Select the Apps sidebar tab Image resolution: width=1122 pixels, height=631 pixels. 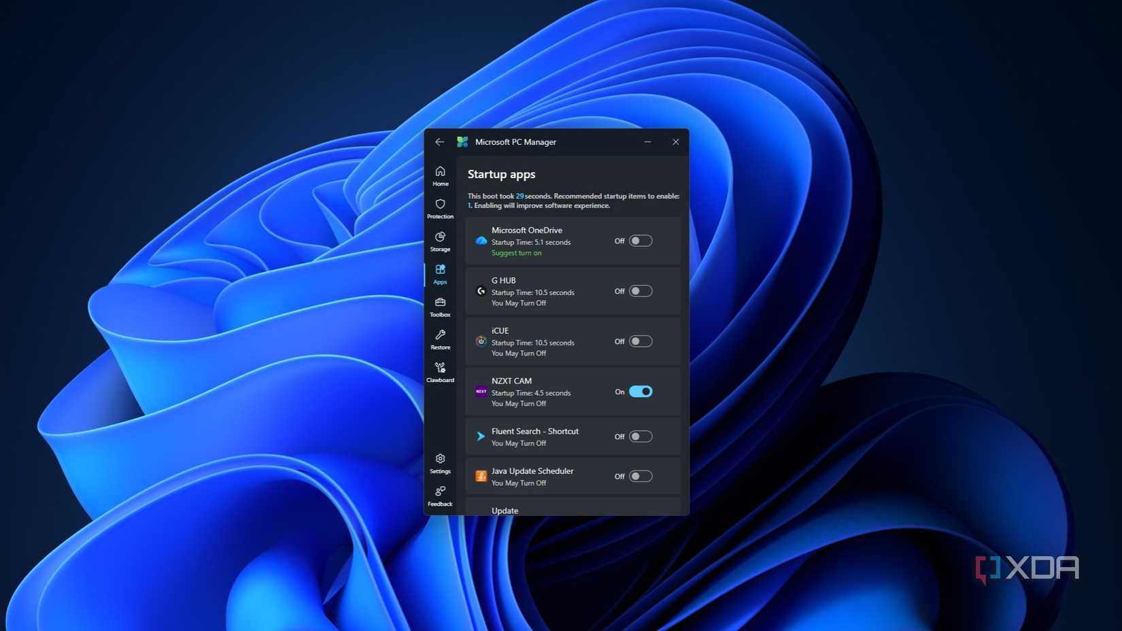[x=440, y=273]
